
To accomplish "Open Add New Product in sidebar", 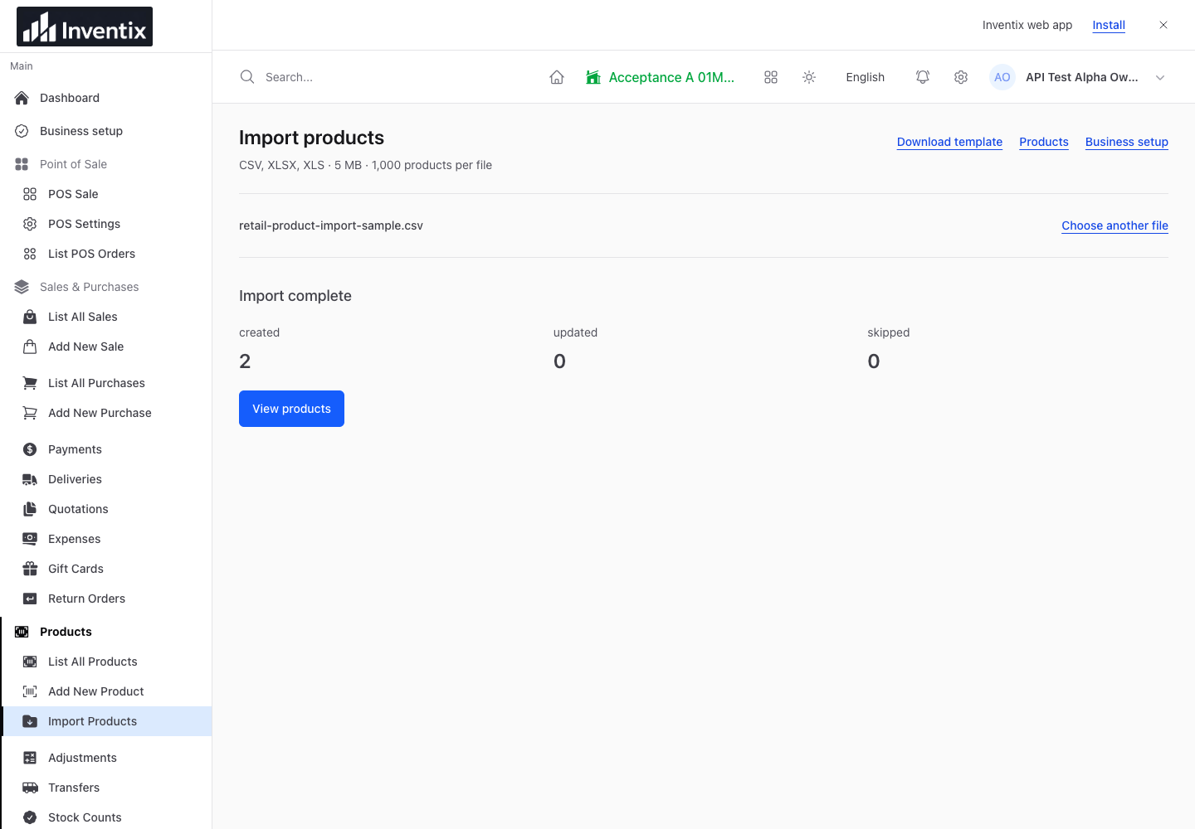I will (x=106, y=691).
